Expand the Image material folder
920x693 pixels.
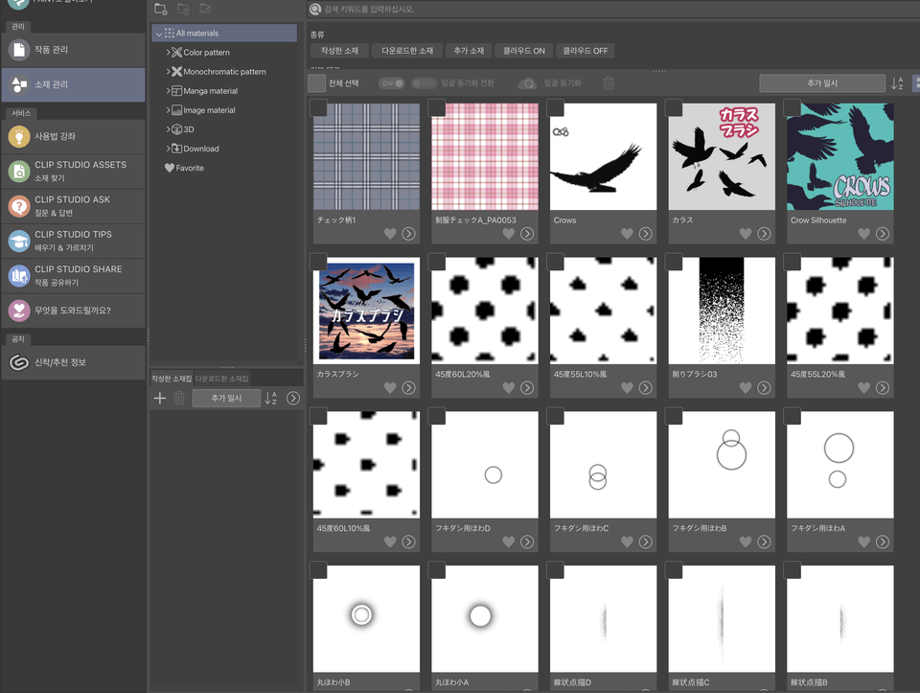tap(169, 110)
